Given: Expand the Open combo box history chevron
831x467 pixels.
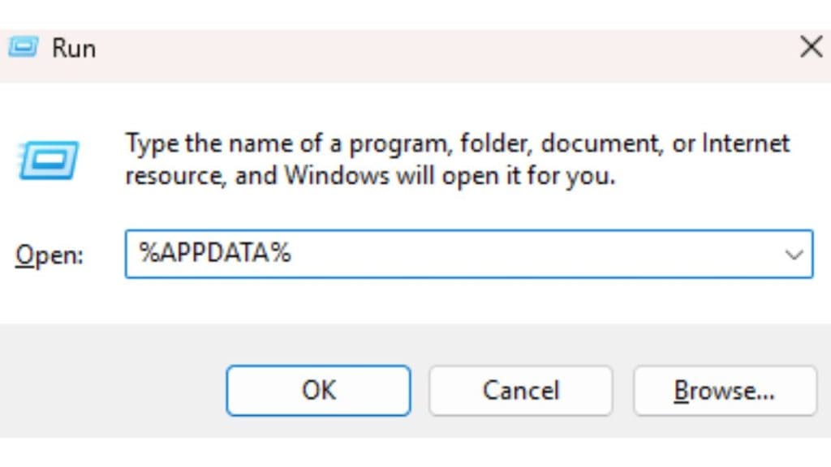Looking at the screenshot, I should [x=794, y=255].
